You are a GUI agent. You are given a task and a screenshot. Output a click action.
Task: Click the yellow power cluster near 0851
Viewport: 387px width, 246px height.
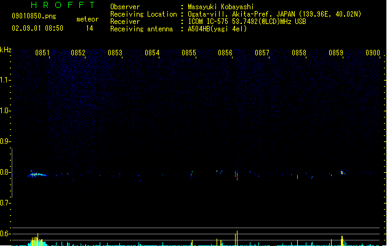(36, 240)
